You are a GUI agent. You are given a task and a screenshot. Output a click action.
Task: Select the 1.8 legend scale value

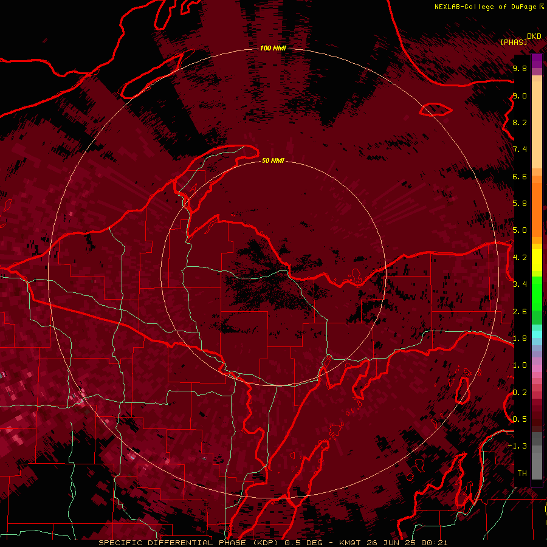click(520, 339)
